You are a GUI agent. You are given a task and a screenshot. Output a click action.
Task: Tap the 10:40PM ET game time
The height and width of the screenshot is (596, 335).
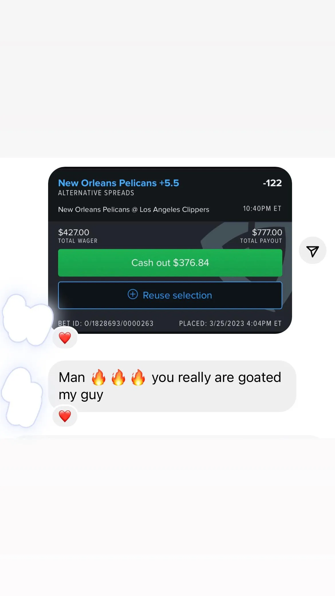262,209
